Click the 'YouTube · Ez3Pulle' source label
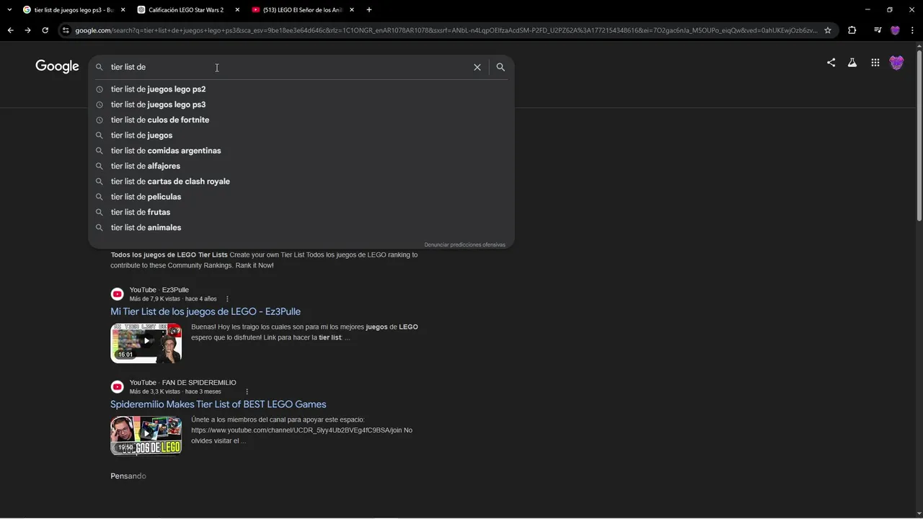The width and height of the screenshot is (923, 519). [159, 290]
